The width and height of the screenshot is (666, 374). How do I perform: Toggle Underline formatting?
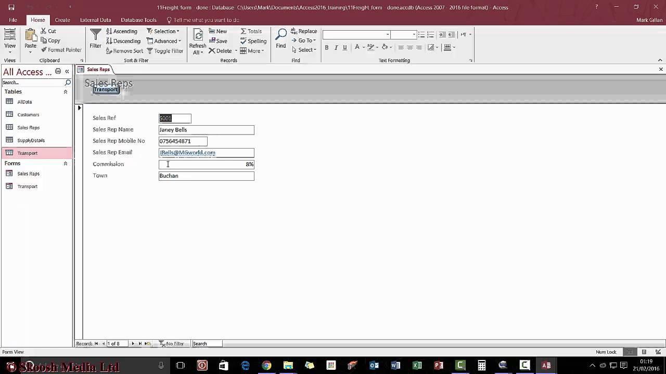pos(344,47)
